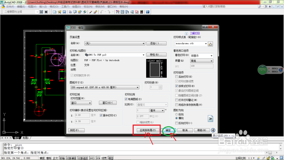Toggle the 打开打印戳记 checkbox
Viewport: 284px width, 160px height.
177,100
